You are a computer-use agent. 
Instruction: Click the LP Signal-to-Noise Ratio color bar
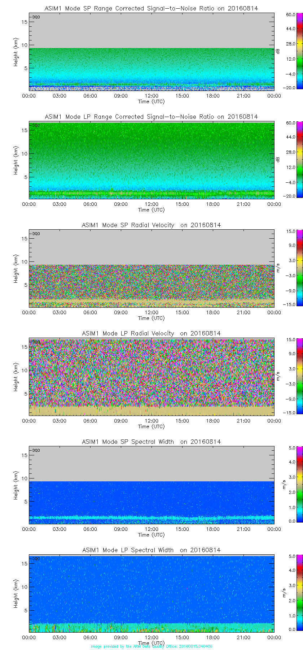pyautogui.click(x=290, y=159)
